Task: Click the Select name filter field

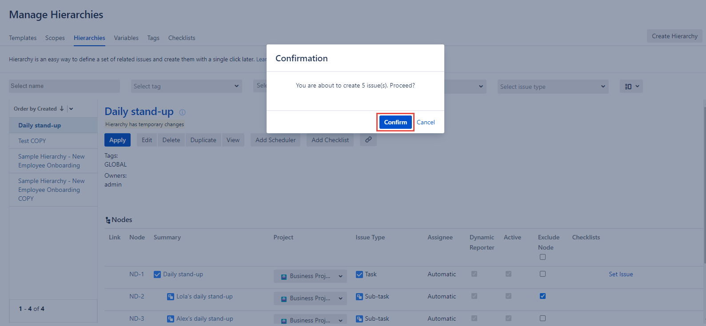Action: click(x=64, y=86)
